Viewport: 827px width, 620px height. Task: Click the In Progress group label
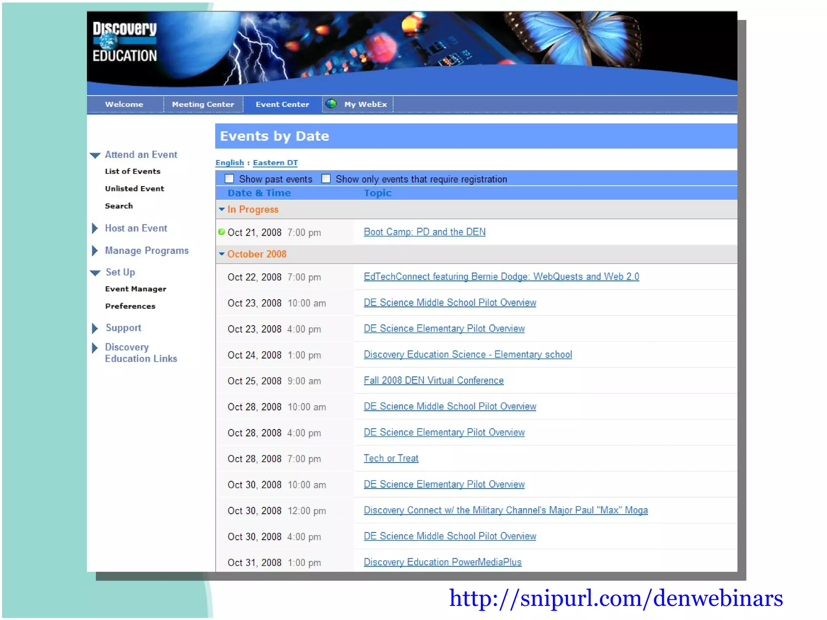pyautogui.click(x=253, y=209)
